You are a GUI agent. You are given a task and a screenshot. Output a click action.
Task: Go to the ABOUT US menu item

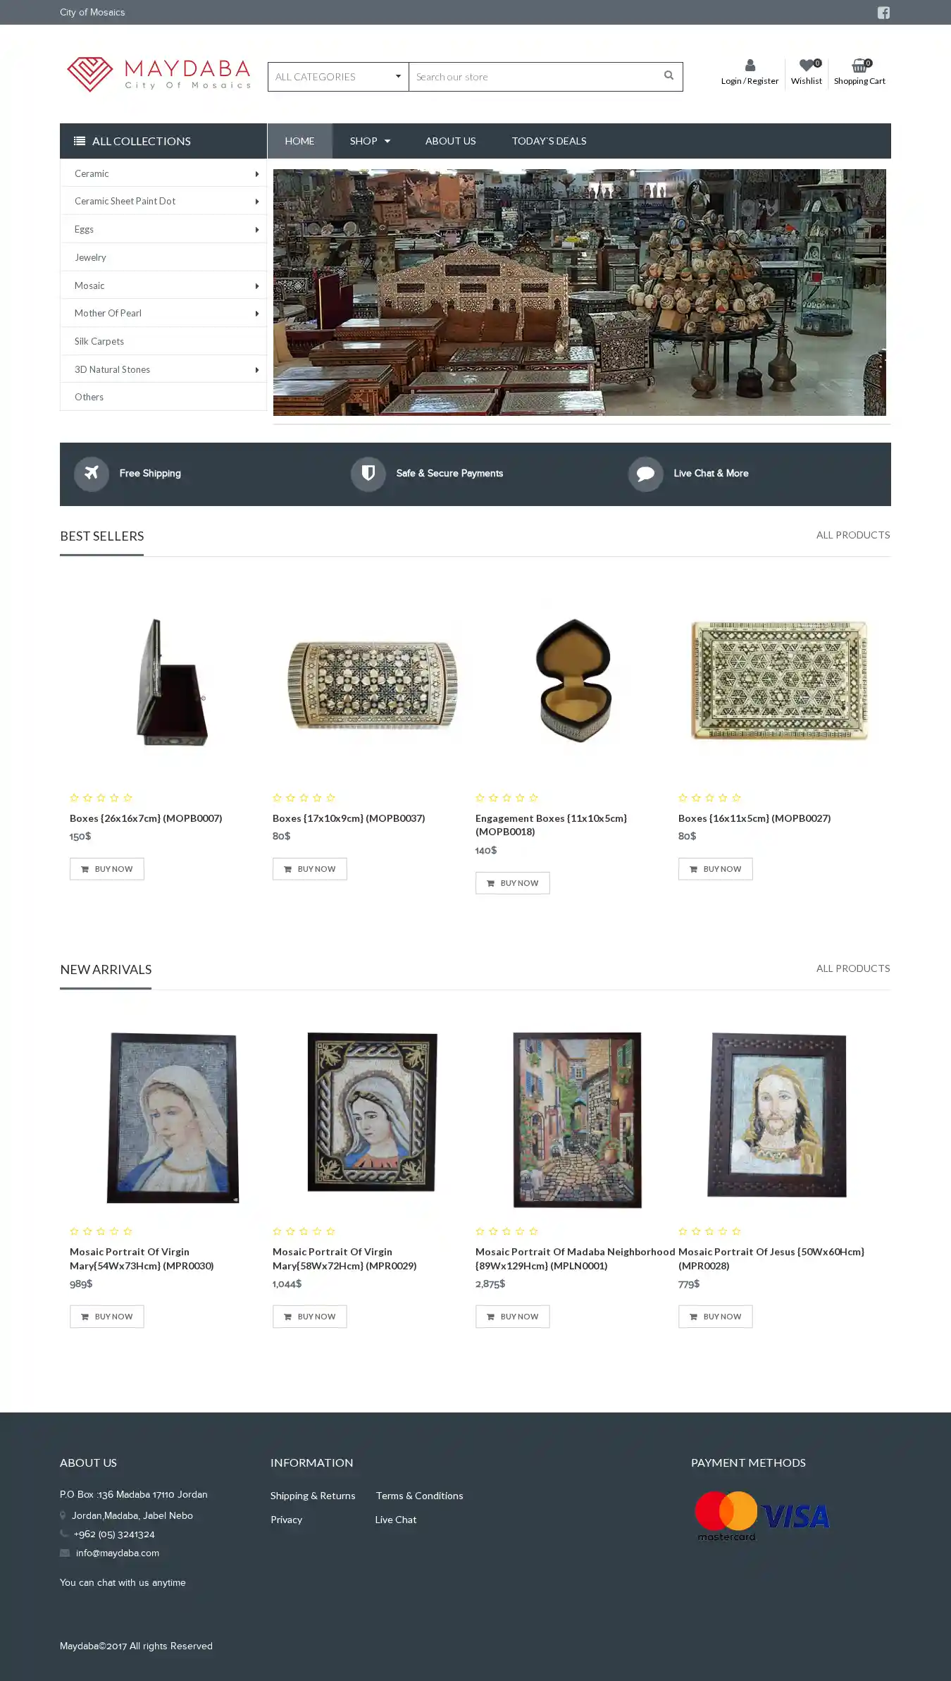451,141
